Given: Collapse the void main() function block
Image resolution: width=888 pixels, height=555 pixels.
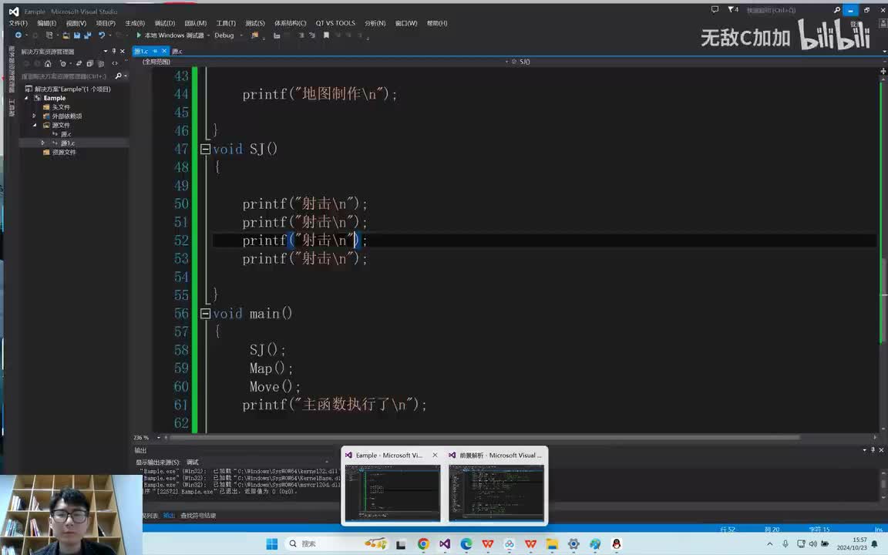Looking at the screenshot, I should (x=206, y=314).
